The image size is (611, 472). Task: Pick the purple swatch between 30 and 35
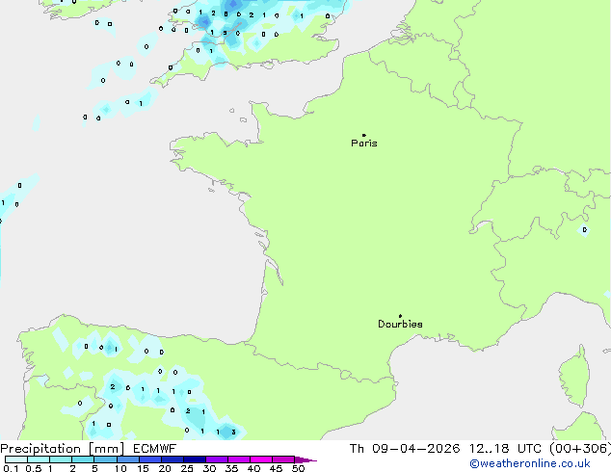click(217, 459)
